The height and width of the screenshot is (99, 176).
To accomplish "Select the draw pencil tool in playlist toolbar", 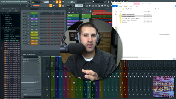I will [73, 9].
